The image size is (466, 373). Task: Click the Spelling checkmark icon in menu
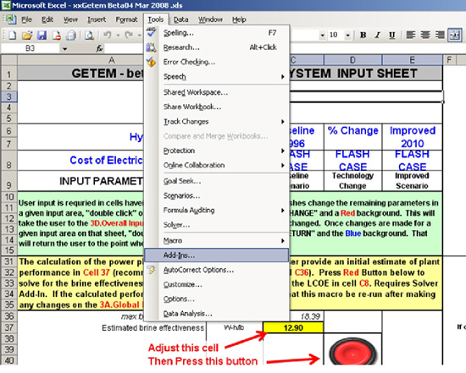[x=151, y=32]
